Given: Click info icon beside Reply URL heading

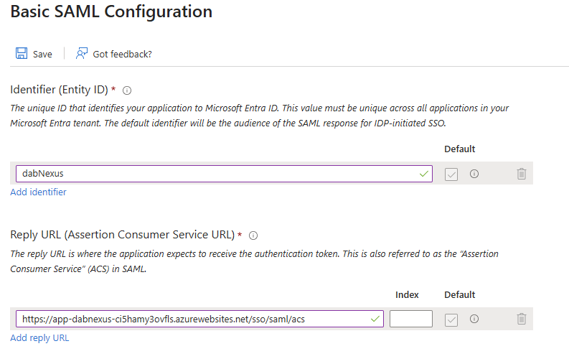Looking at the screenshot, I should tap(253, 235).
